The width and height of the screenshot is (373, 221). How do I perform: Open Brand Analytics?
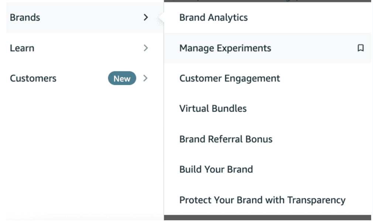click(x=213, y=17)
